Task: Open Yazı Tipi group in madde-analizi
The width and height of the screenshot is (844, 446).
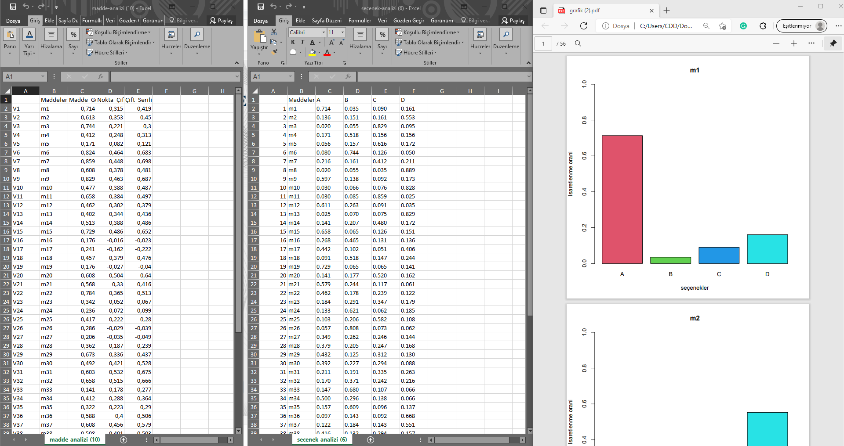Action: pos(29,41)
